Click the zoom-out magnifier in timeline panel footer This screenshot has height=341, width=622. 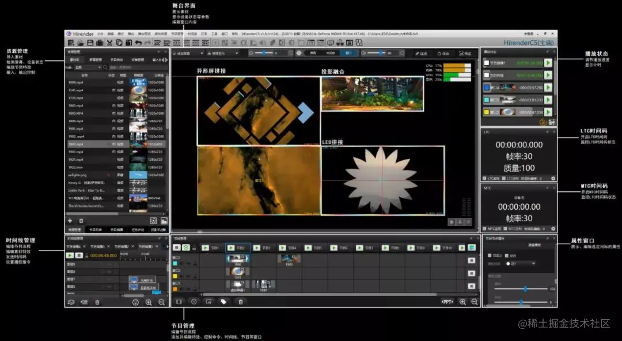pyautogui.click(x=161, y=302)
